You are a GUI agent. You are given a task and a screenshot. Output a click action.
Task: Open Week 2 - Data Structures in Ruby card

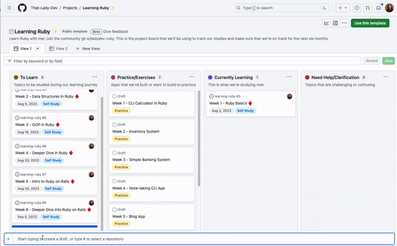point(44,96)
